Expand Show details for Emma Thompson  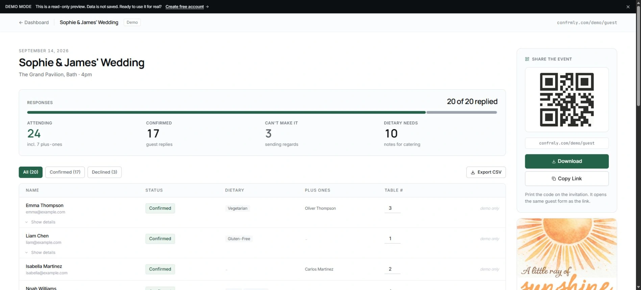[40, 222]
